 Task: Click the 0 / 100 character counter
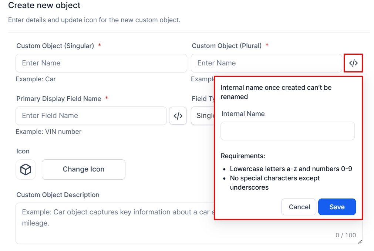[x=346, y=235]
